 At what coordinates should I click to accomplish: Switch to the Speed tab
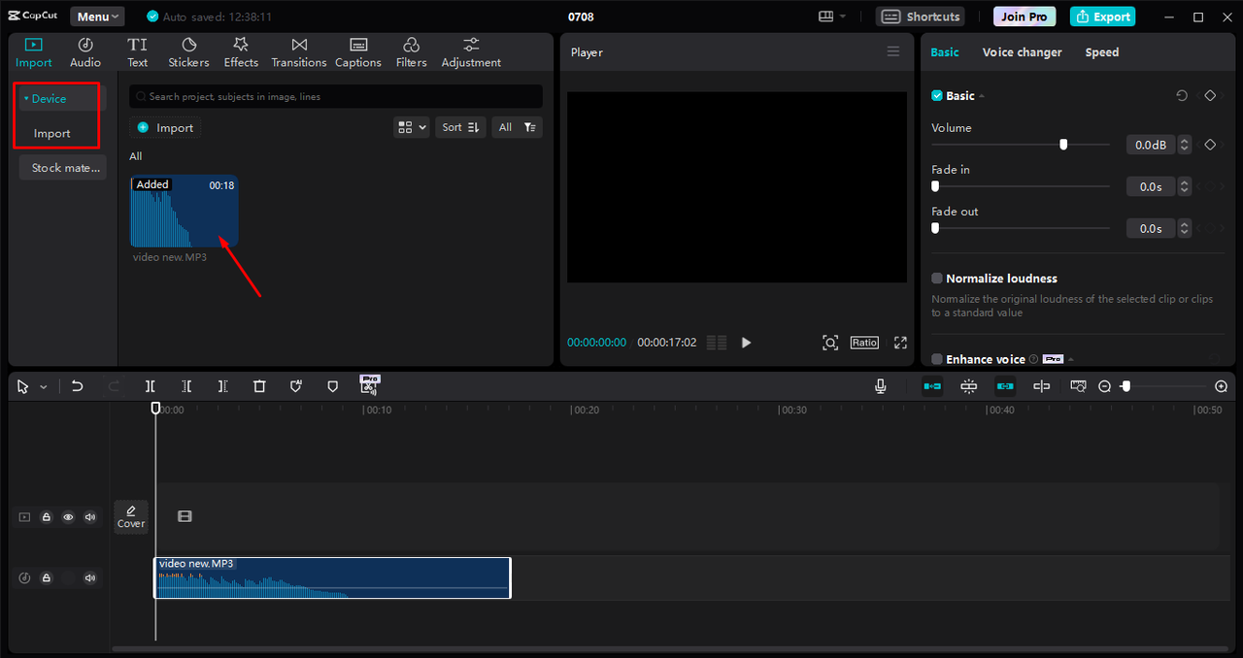click(x=1102, y=52)
